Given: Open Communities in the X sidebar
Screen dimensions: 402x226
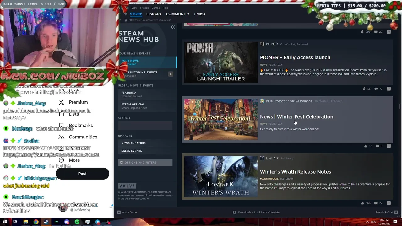Looking at the screenshot, I should (x=78, y=137).
